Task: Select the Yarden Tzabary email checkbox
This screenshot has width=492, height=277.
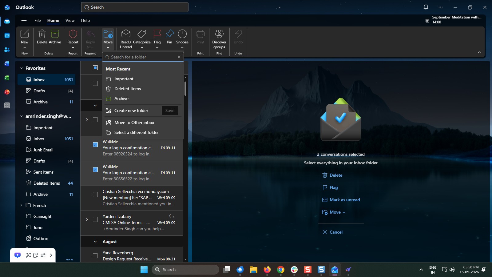Action: [x=95, y=219]
